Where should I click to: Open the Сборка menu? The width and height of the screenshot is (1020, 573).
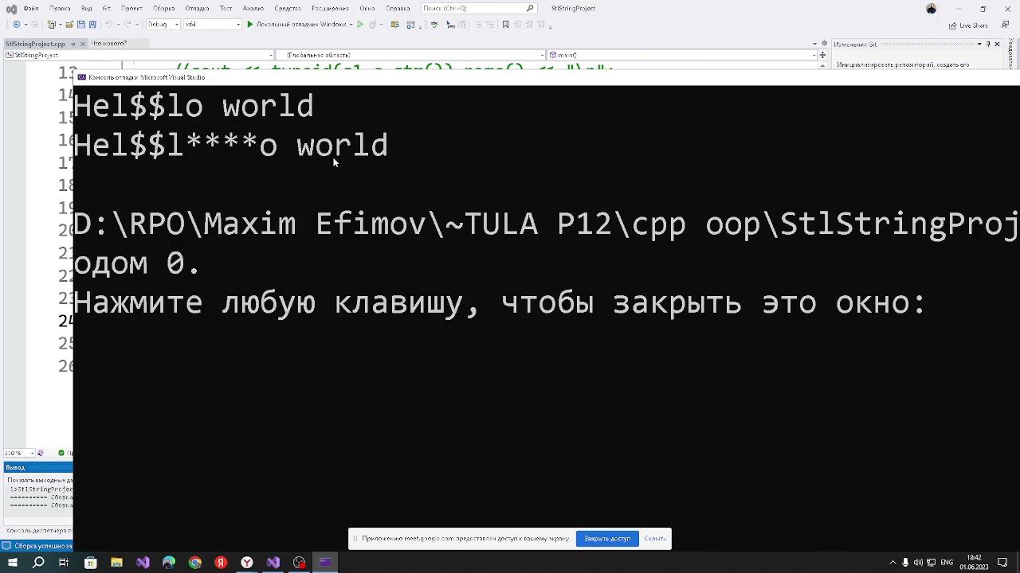click(x=163, y=8)
